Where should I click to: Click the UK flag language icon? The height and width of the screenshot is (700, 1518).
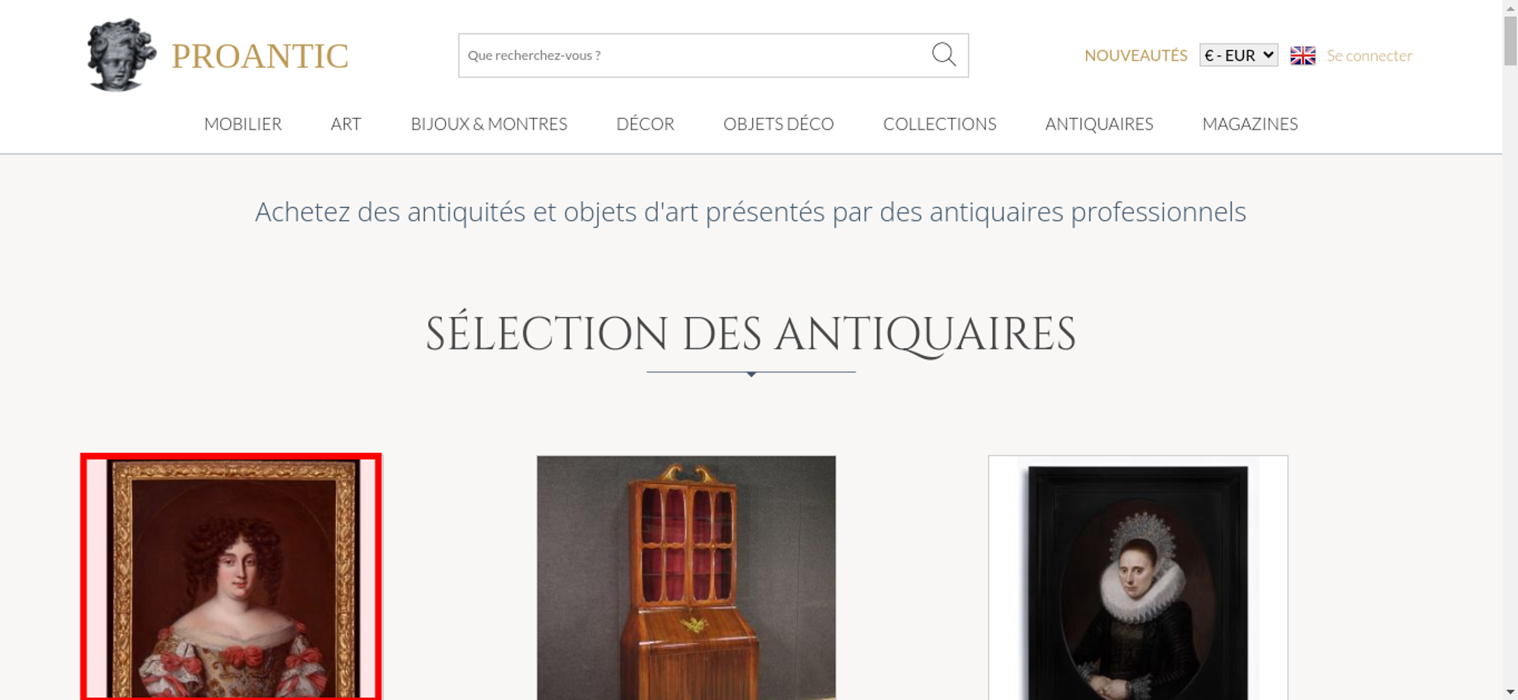[x=1302, y=55]
